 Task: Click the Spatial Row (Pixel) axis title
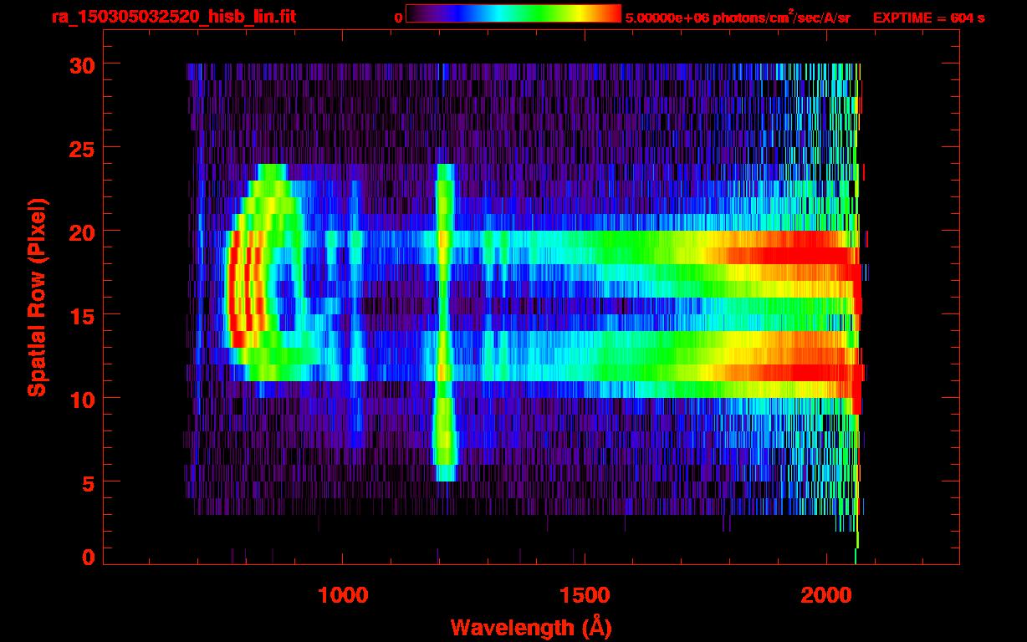pos(37,297)
